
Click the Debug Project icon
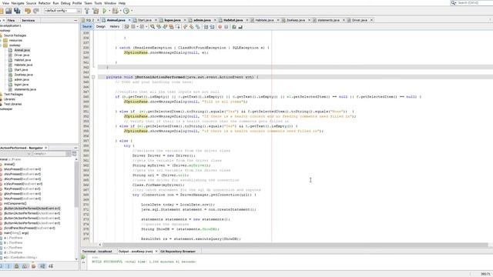(x=116, y=11)
